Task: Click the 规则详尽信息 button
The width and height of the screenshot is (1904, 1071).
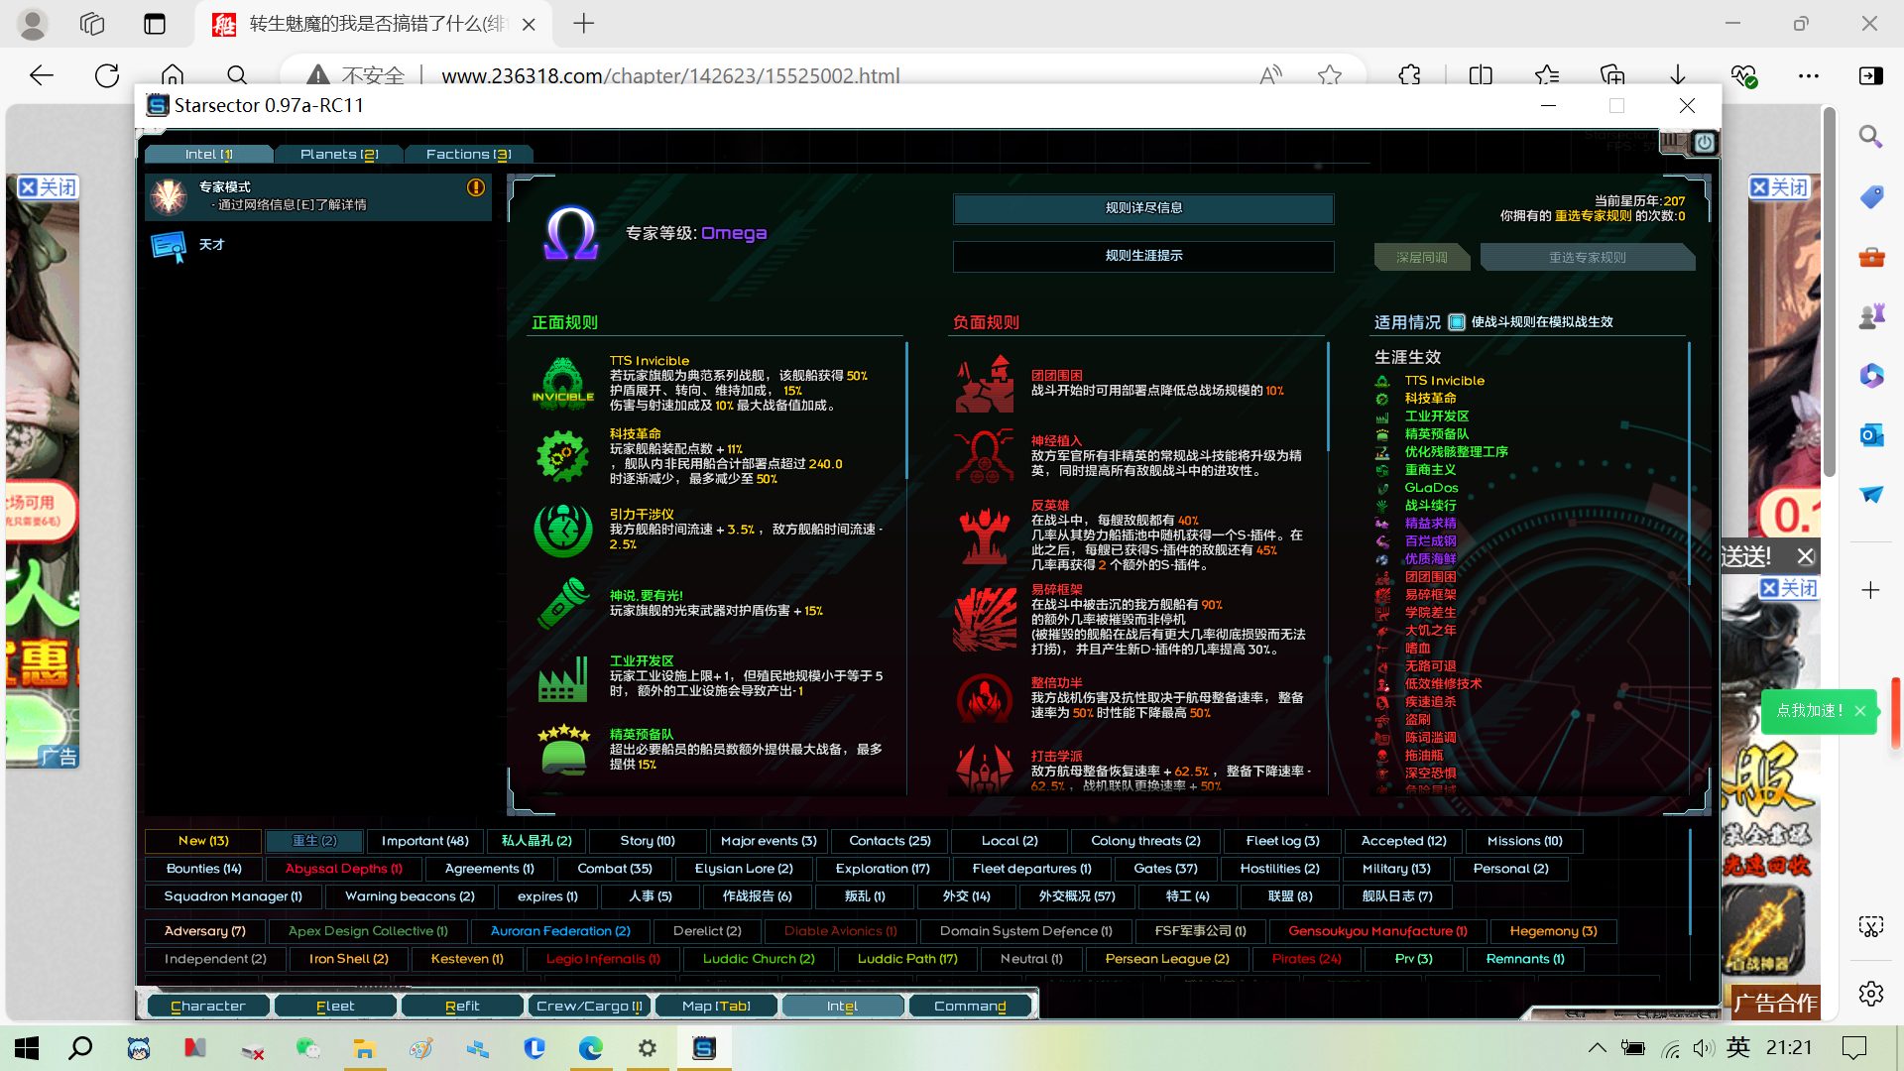Action: 1143,208
